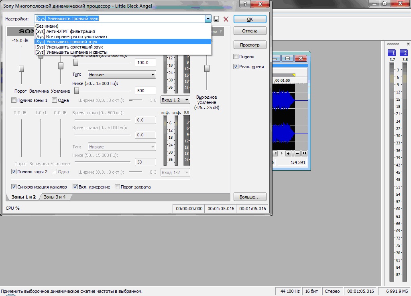The height and width of the screenshot is (296, 411).
Task: Switch to the Зоны 3 и 4 tab
Action: [x=55, y=197]
